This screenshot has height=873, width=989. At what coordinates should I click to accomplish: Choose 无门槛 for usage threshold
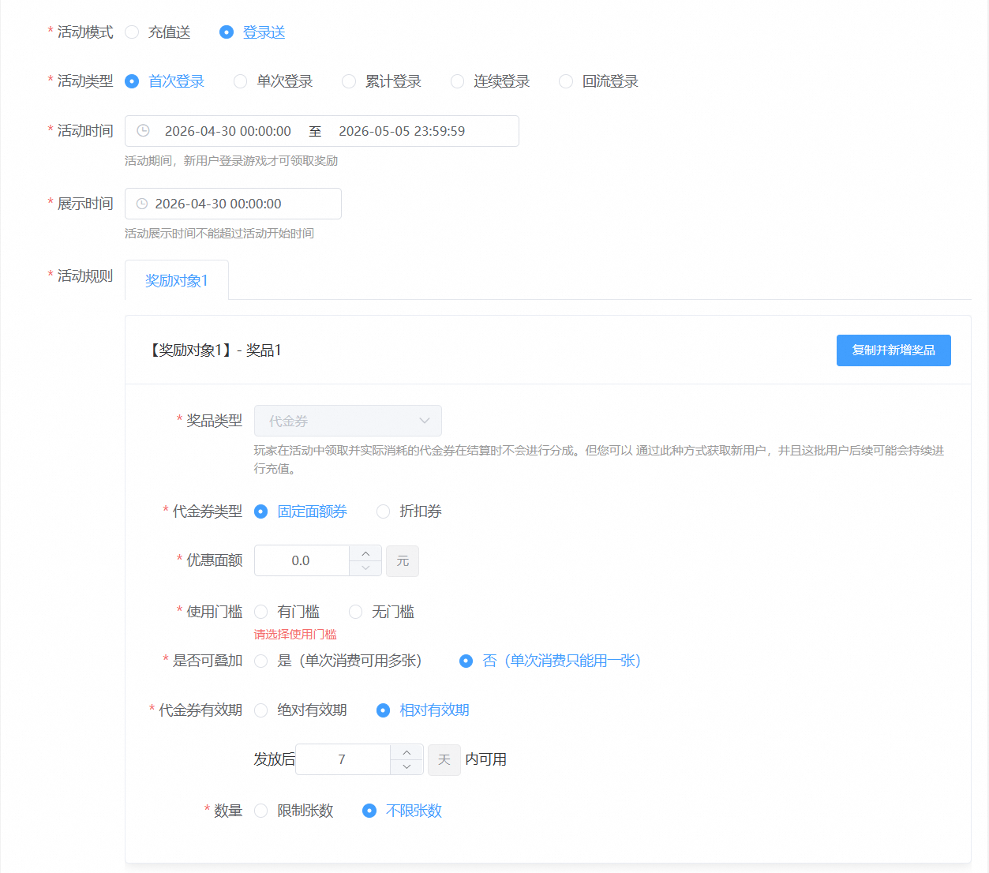pos(356,612)
